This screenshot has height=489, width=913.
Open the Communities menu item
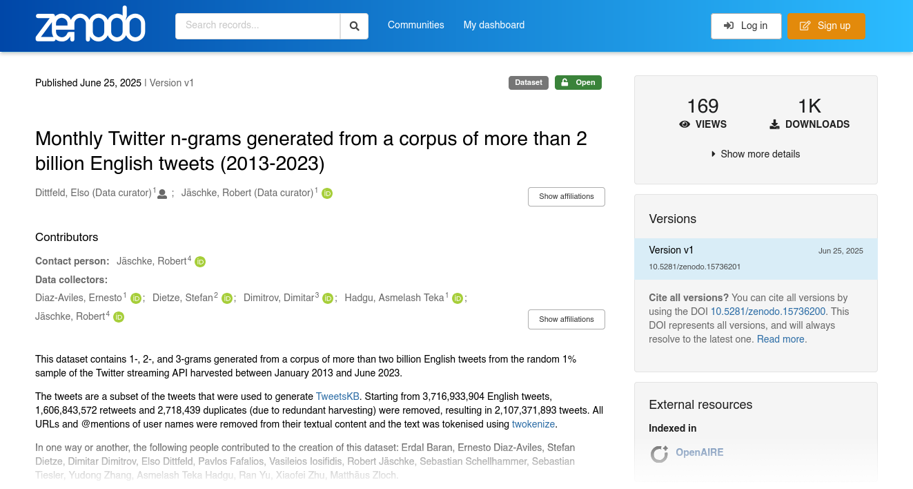click(415, 25)
